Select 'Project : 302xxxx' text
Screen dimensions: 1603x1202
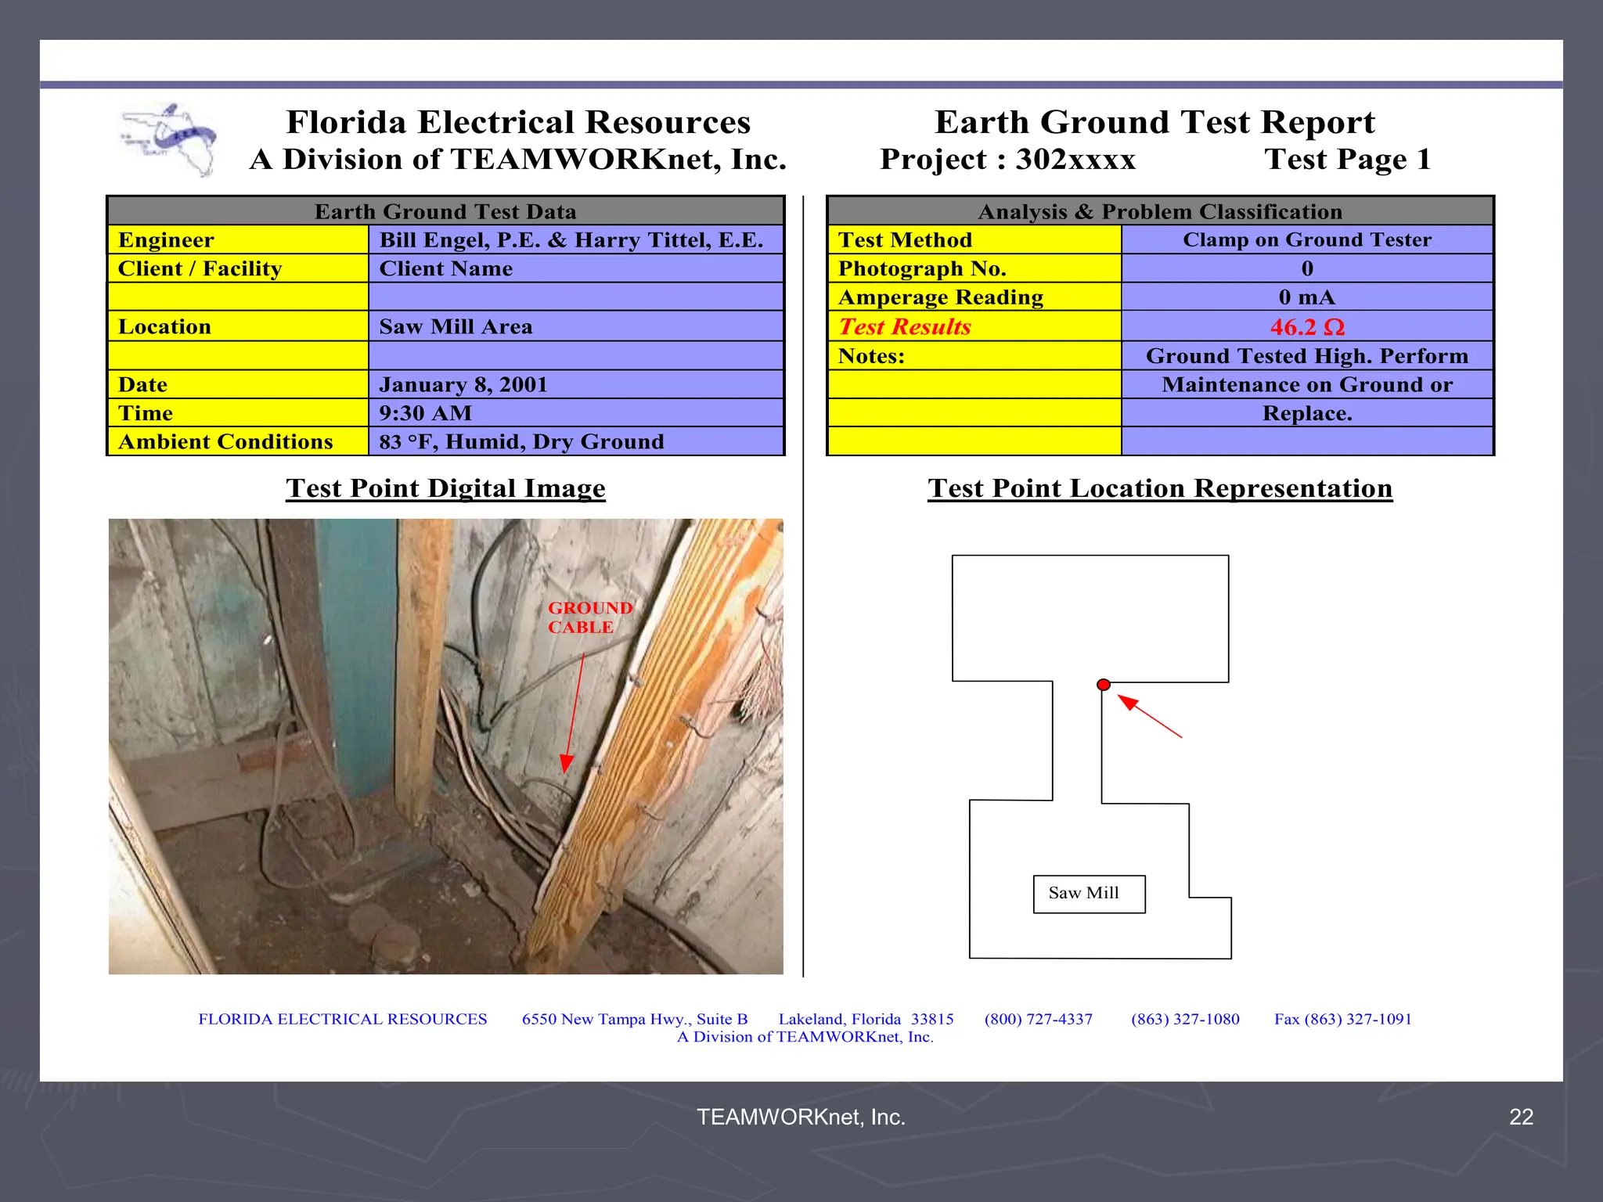[x=1007, y=159]
